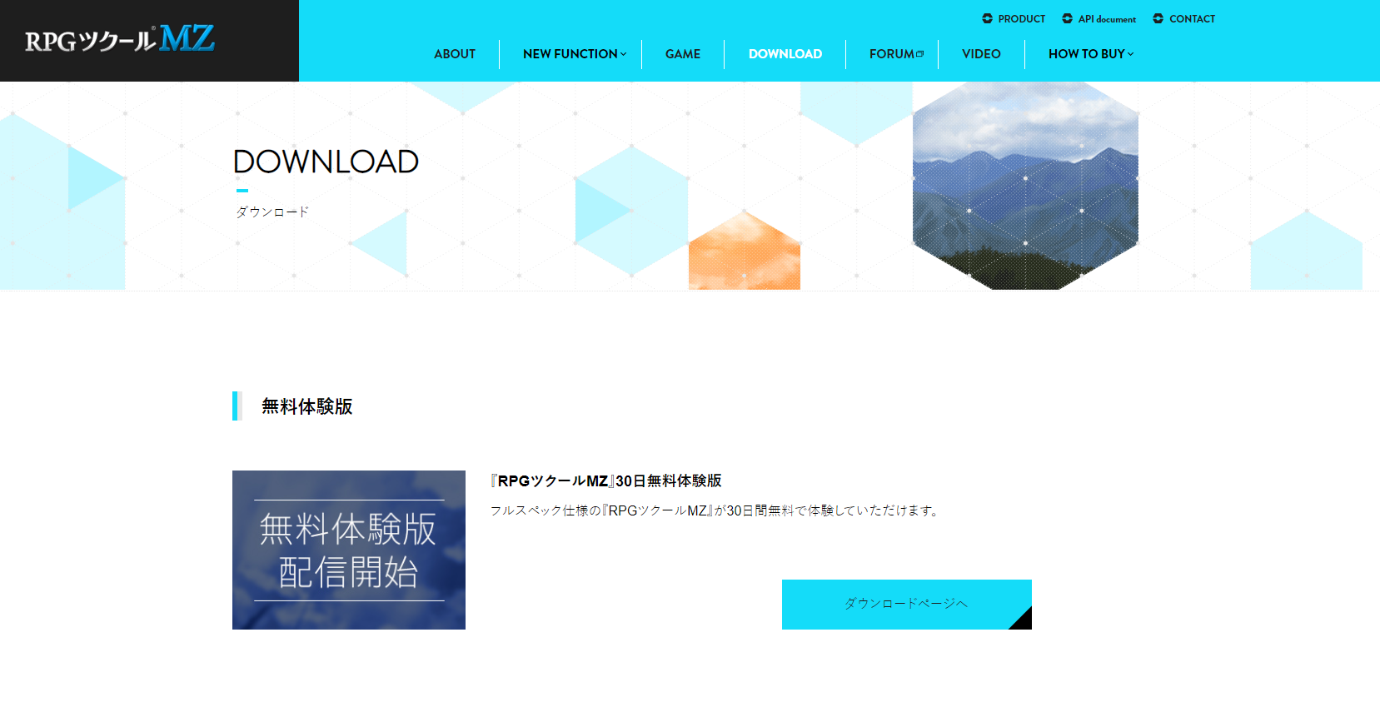This screenshot has width=1380, height=712.
Task: Click the 『RPGツクールMZ』30日無料体験版 heading
Action: tap(605, 480)
